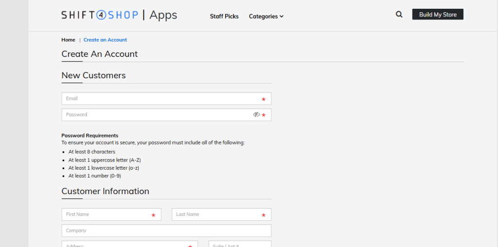498x247 pixels.
Task: Focus the Email input field
Action: click(x=160, y=99)
